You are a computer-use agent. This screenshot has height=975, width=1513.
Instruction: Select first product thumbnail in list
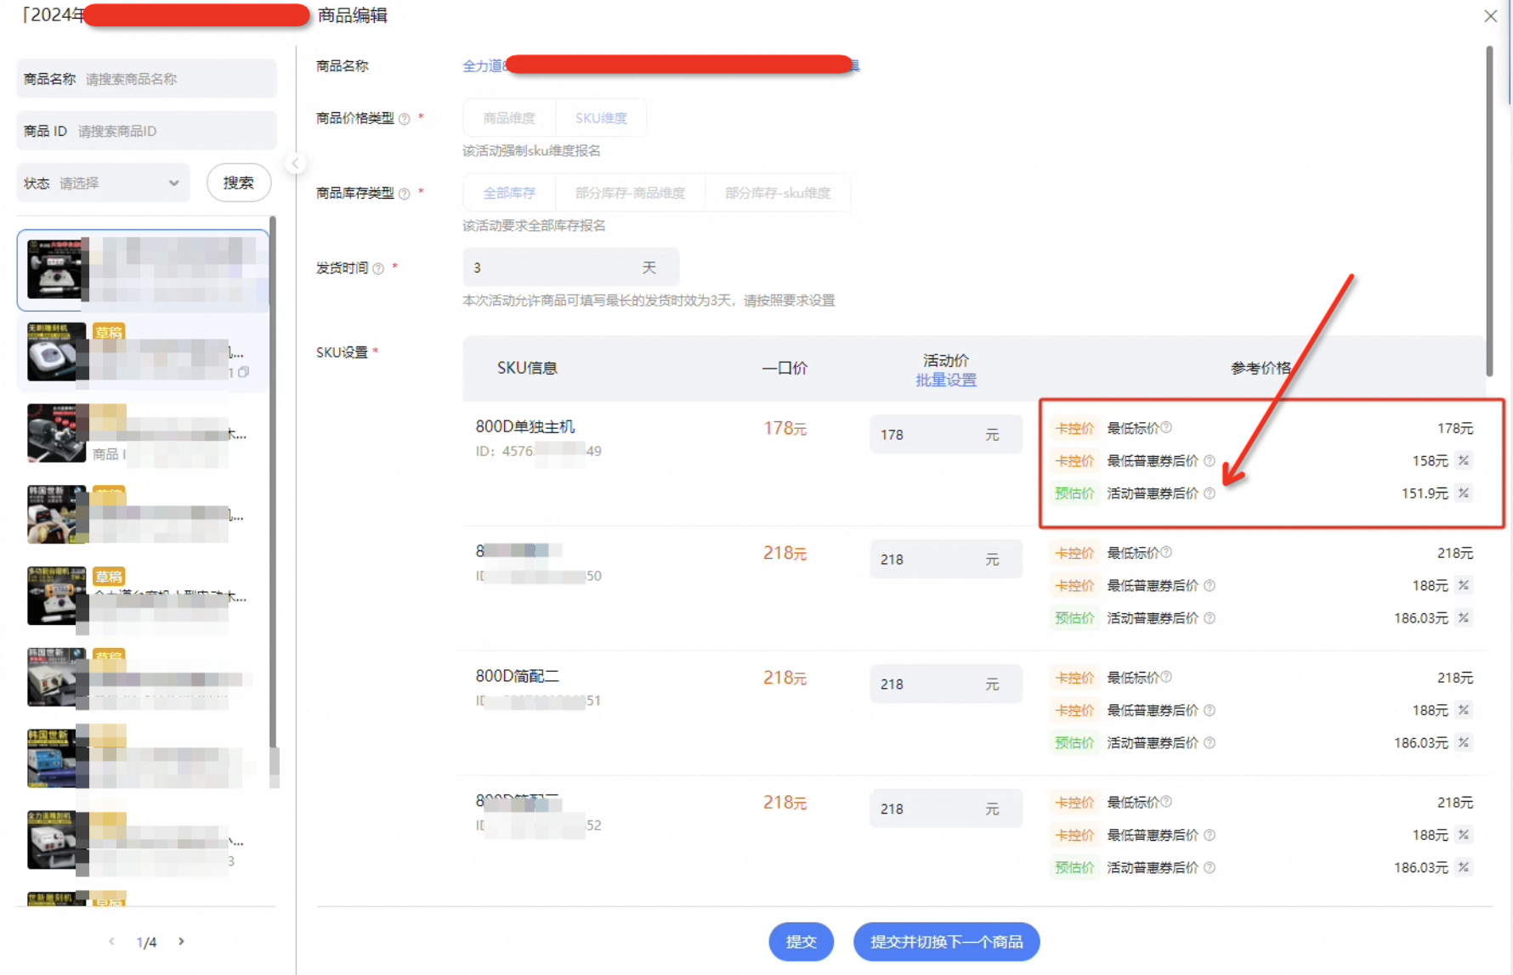click(56, 269)
